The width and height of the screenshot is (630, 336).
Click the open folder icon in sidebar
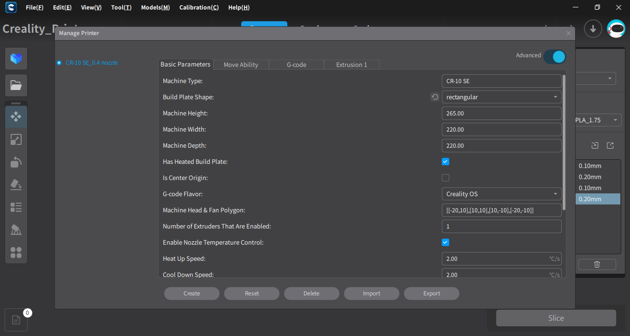(x=16, y=85)
